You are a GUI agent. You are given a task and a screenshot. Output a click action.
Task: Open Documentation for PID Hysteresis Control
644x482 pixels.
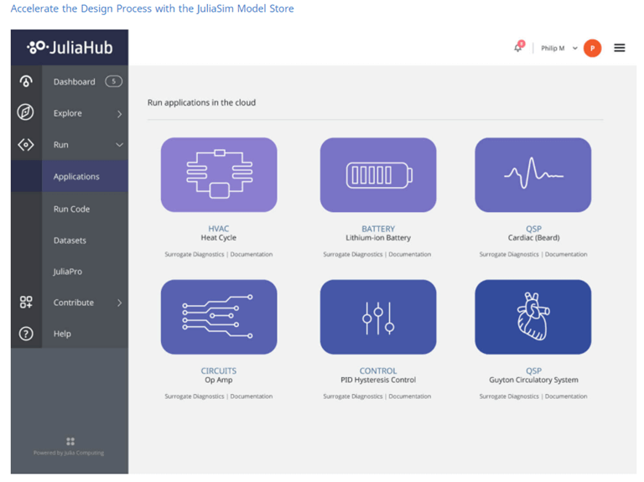point(410,396)
